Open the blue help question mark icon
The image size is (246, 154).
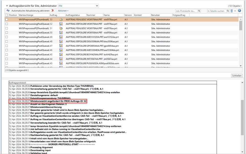pos(239,10)
